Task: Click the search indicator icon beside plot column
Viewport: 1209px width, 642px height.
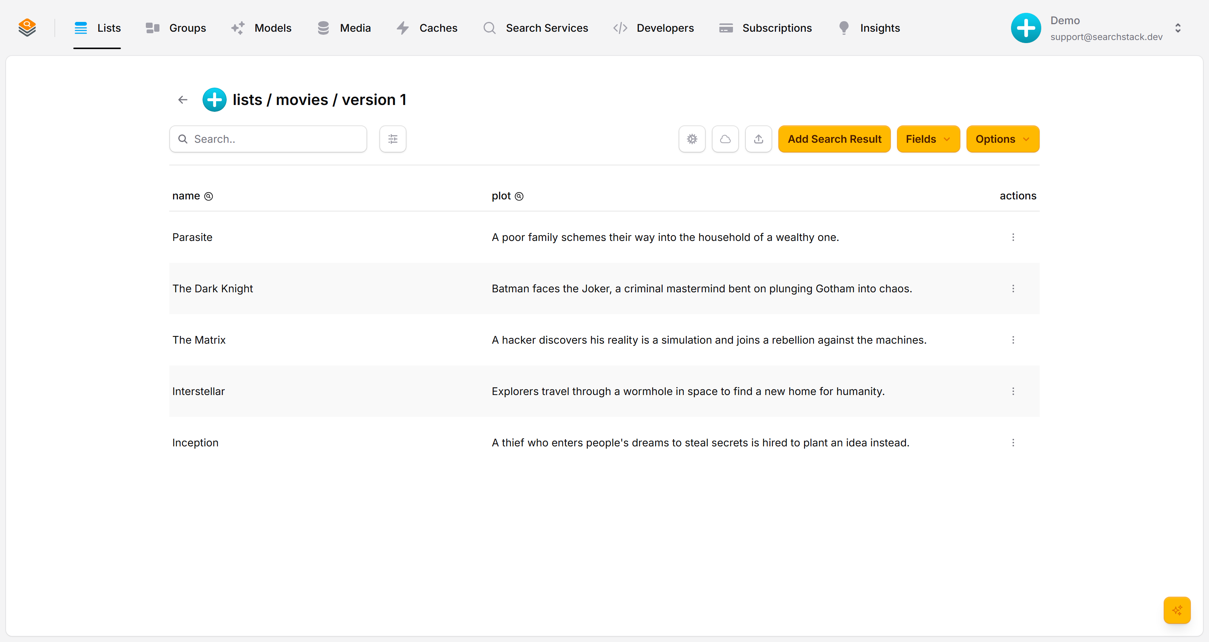Action: click(519, 196)
